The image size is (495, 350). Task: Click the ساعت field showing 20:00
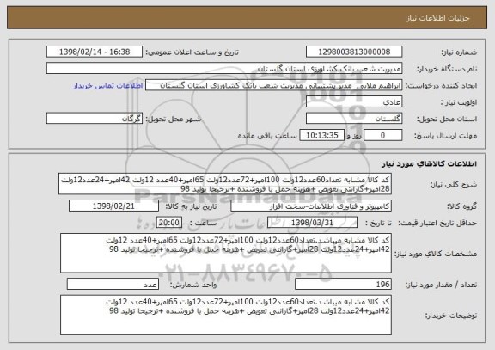(169, 223)
